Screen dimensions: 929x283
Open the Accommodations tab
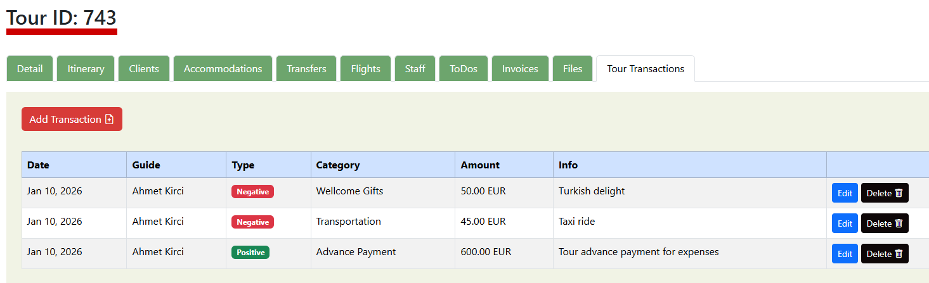tap(223, 68)
